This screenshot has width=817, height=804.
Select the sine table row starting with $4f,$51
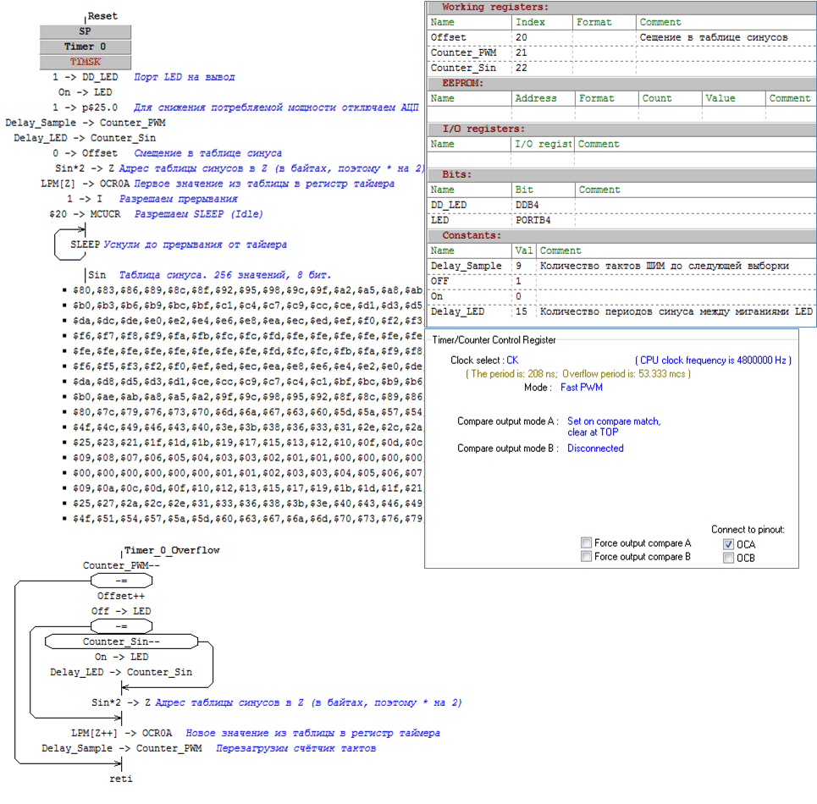pyautogui.click(x=247, y=519)
